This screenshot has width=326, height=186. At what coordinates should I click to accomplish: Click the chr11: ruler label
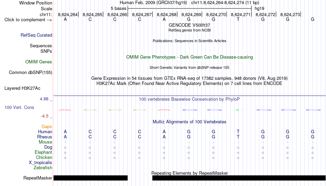(46, 14)
